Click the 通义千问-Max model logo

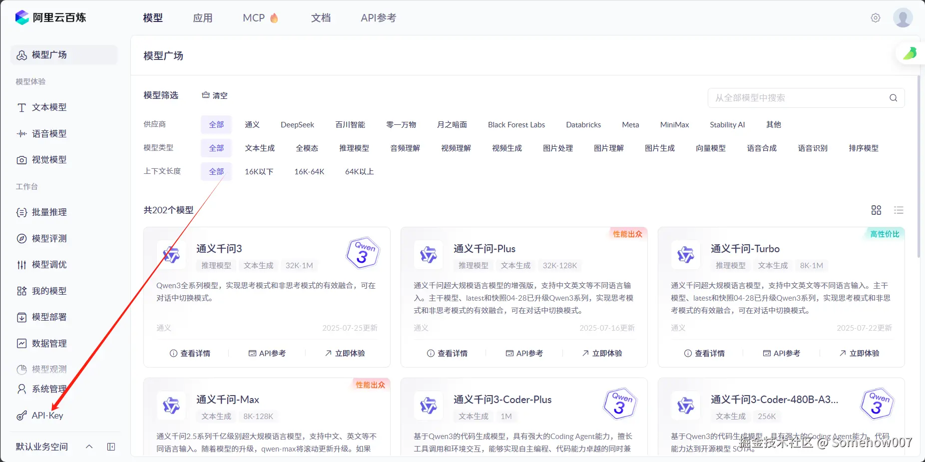pyautogui.click(x=171, y=406)
